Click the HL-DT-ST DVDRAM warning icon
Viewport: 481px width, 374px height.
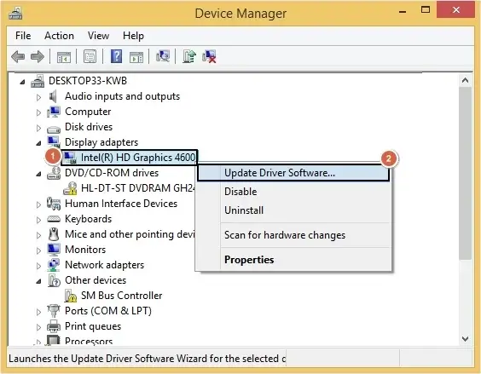pyautogui.click(x=70, y=188)
